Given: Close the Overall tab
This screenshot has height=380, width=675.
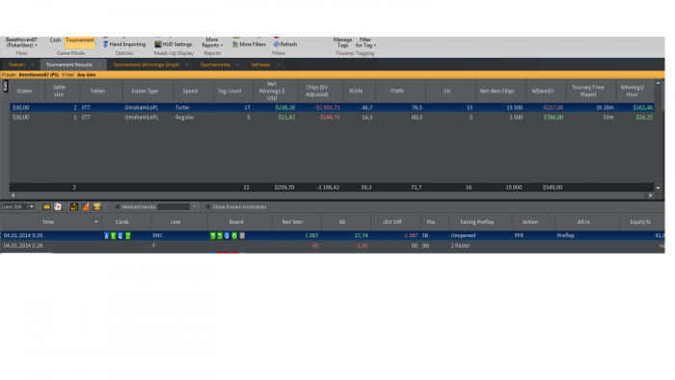Looking at the screenshot, I should (x=33, y=65).
